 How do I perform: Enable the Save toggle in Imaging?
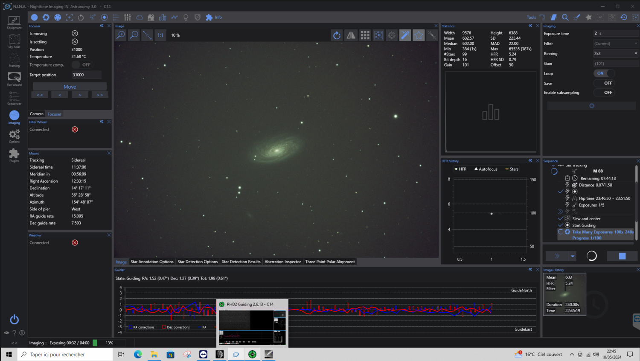[604, 83]
